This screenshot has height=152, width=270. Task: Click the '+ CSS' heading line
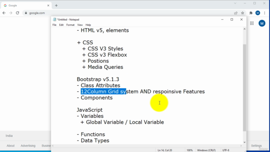coord(85,43)
